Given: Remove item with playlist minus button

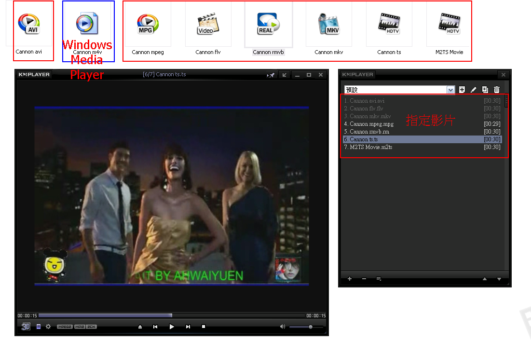Looking at the screenshot, I should click(x=364, y=279).
